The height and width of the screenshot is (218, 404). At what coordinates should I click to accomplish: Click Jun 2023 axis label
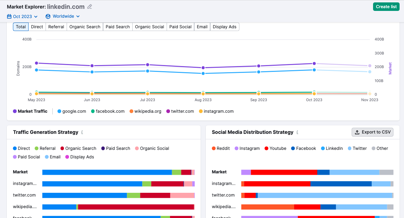92,100
